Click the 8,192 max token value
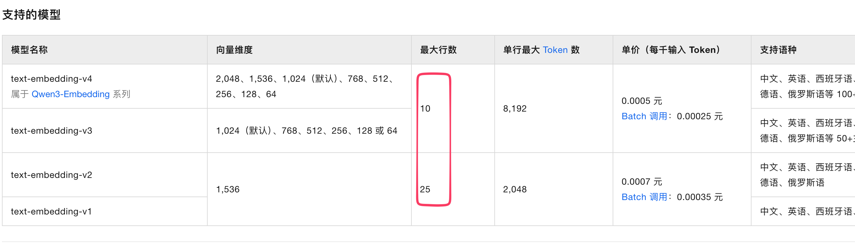 (515, 109)
